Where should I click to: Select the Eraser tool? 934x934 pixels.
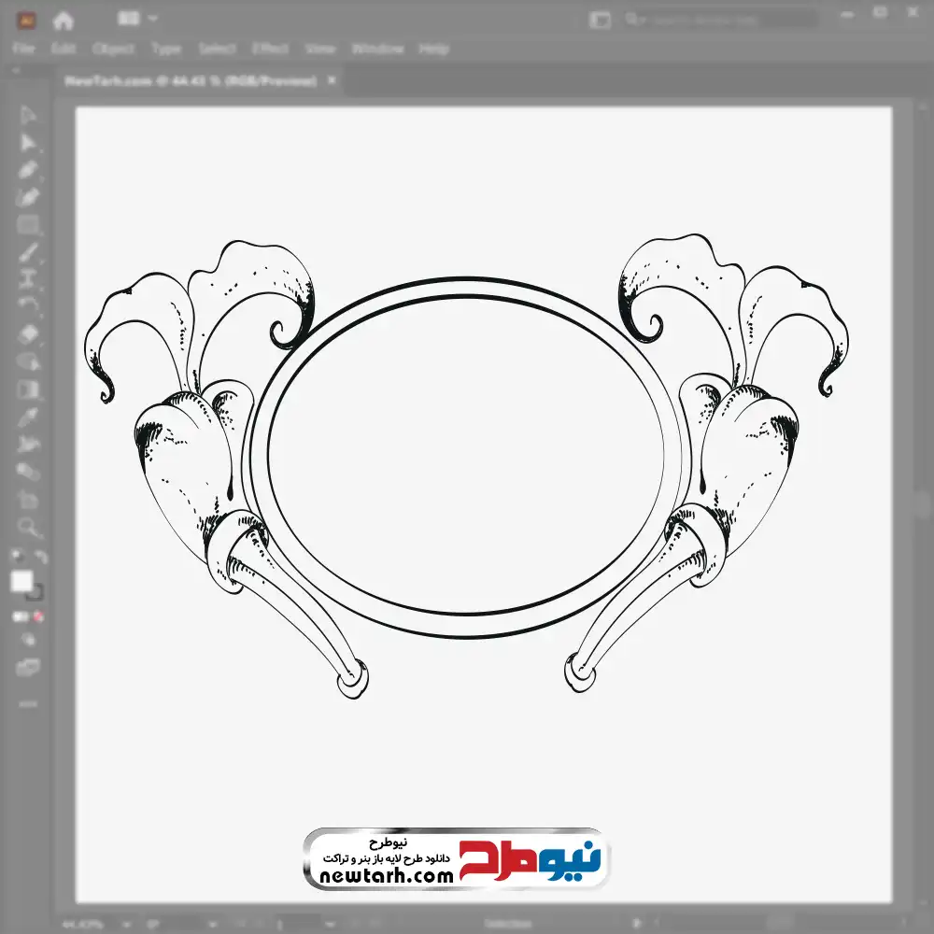click(x=28, y=333)
